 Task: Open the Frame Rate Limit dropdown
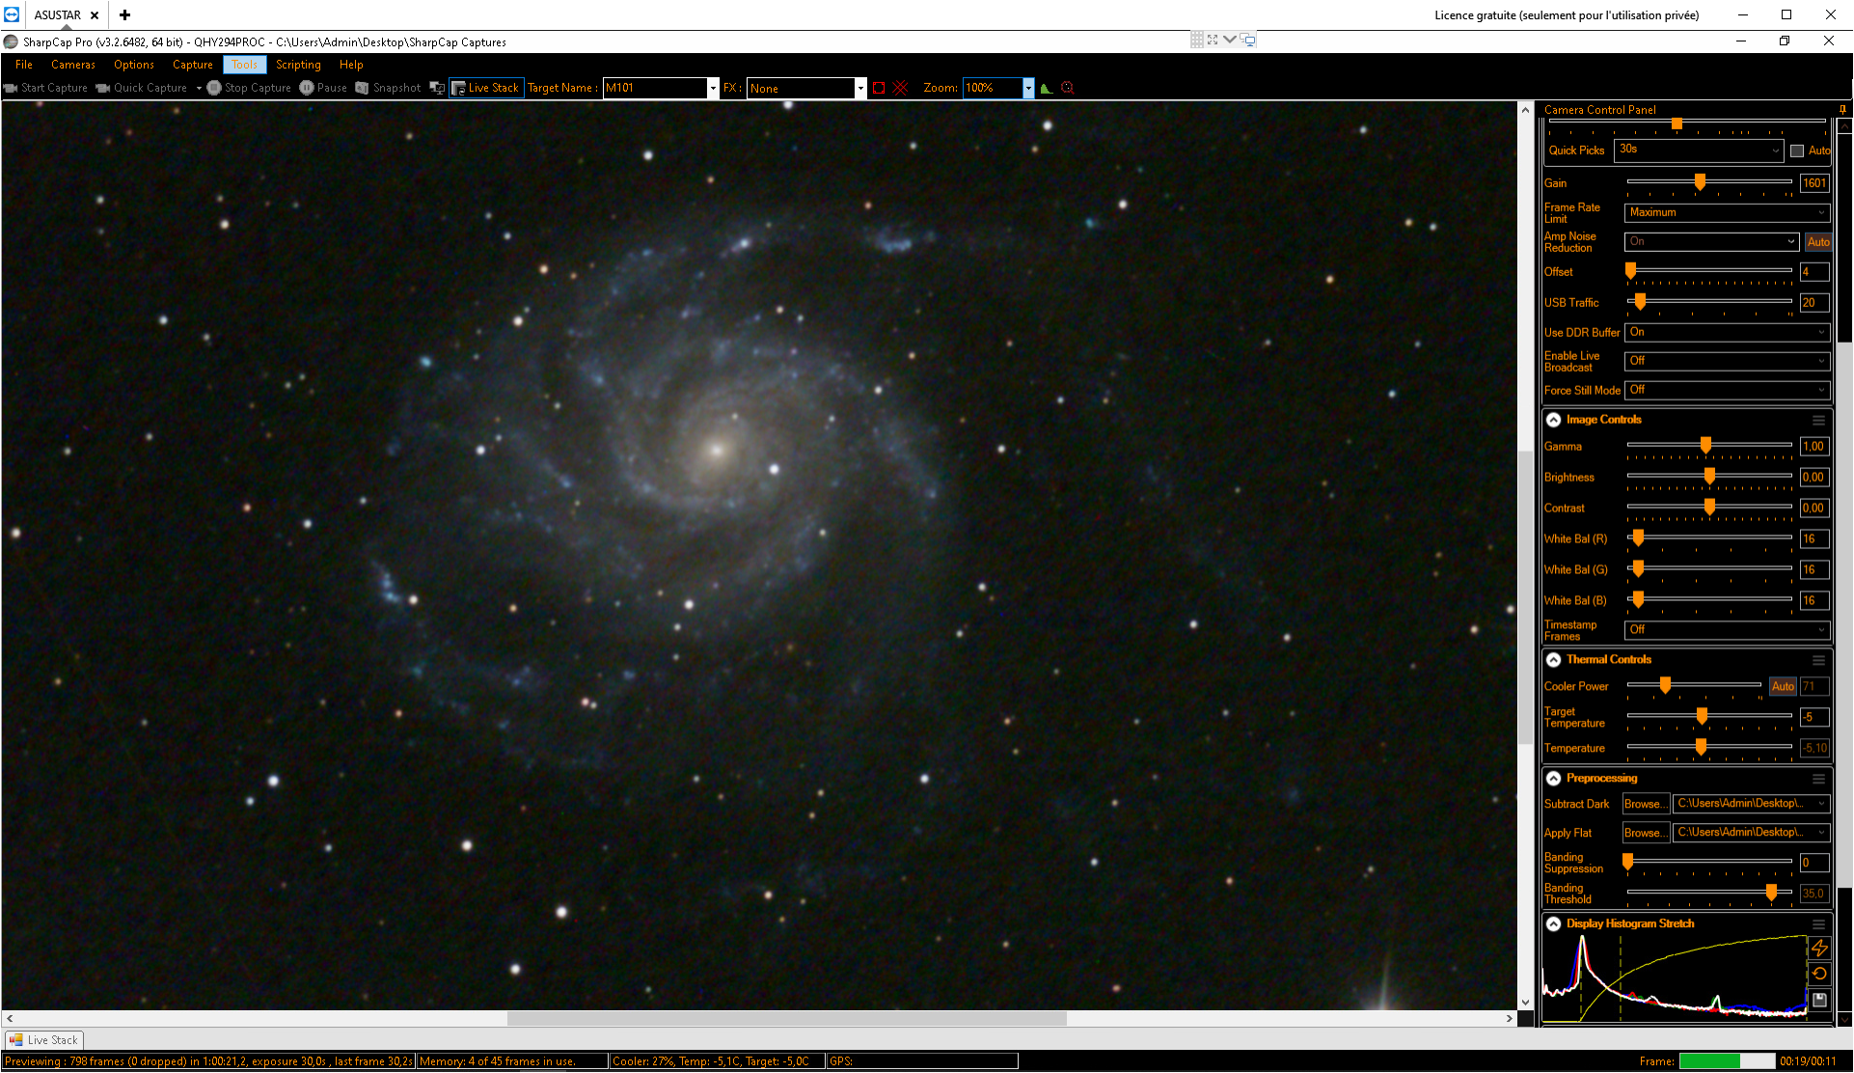tap(1727, 212)
